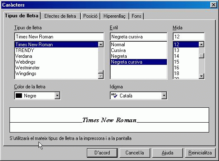219x161 pixels.
Task: Pick font size 16
Action: pyautogui.click(x=186, y=68)
